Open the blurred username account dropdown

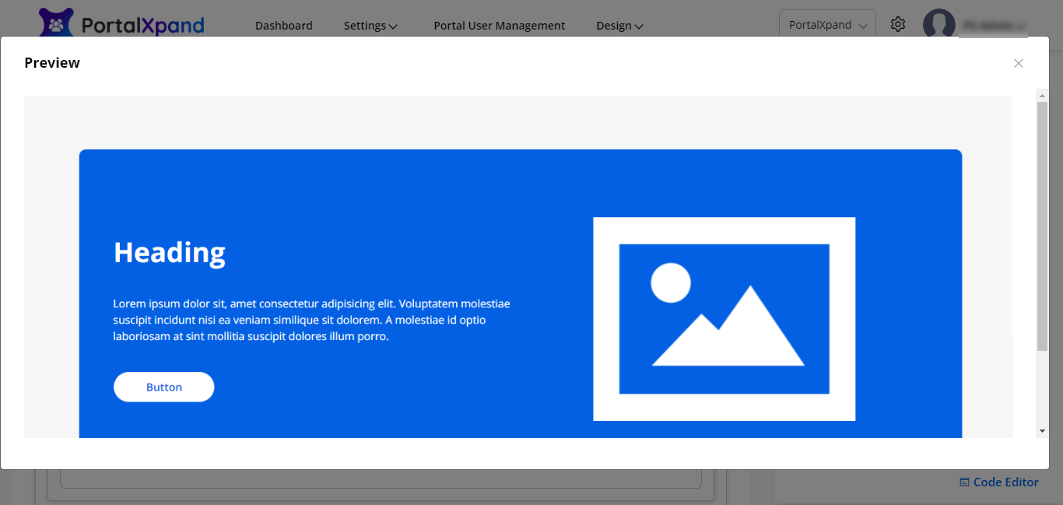tap(993, 26)
